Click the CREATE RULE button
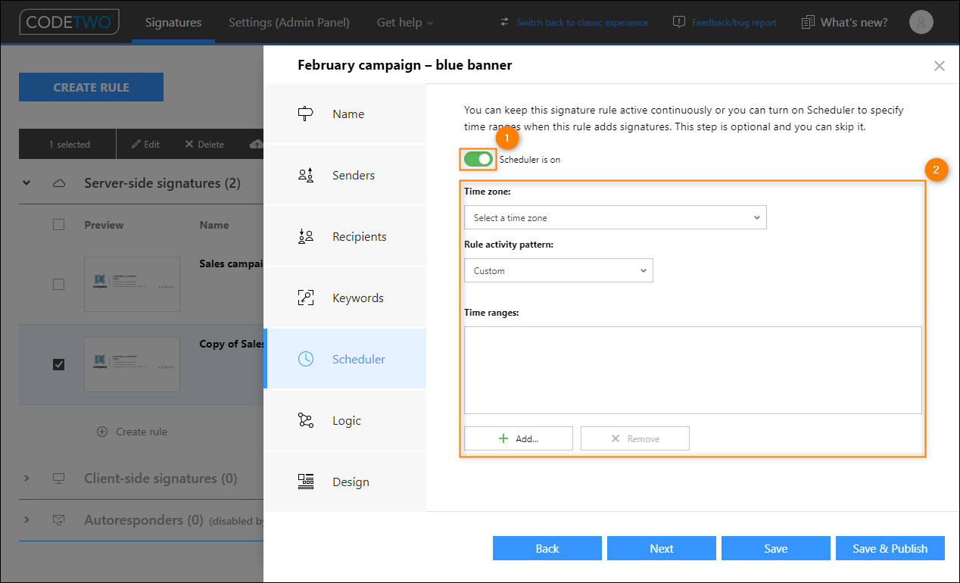This screenshot has height=583, width=960. click(91, 87)
